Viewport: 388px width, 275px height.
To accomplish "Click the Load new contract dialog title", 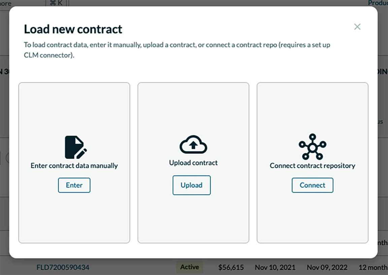I will 73,29.
